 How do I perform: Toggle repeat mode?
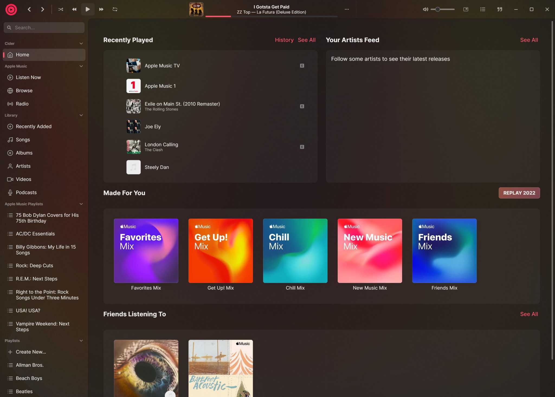115,9
